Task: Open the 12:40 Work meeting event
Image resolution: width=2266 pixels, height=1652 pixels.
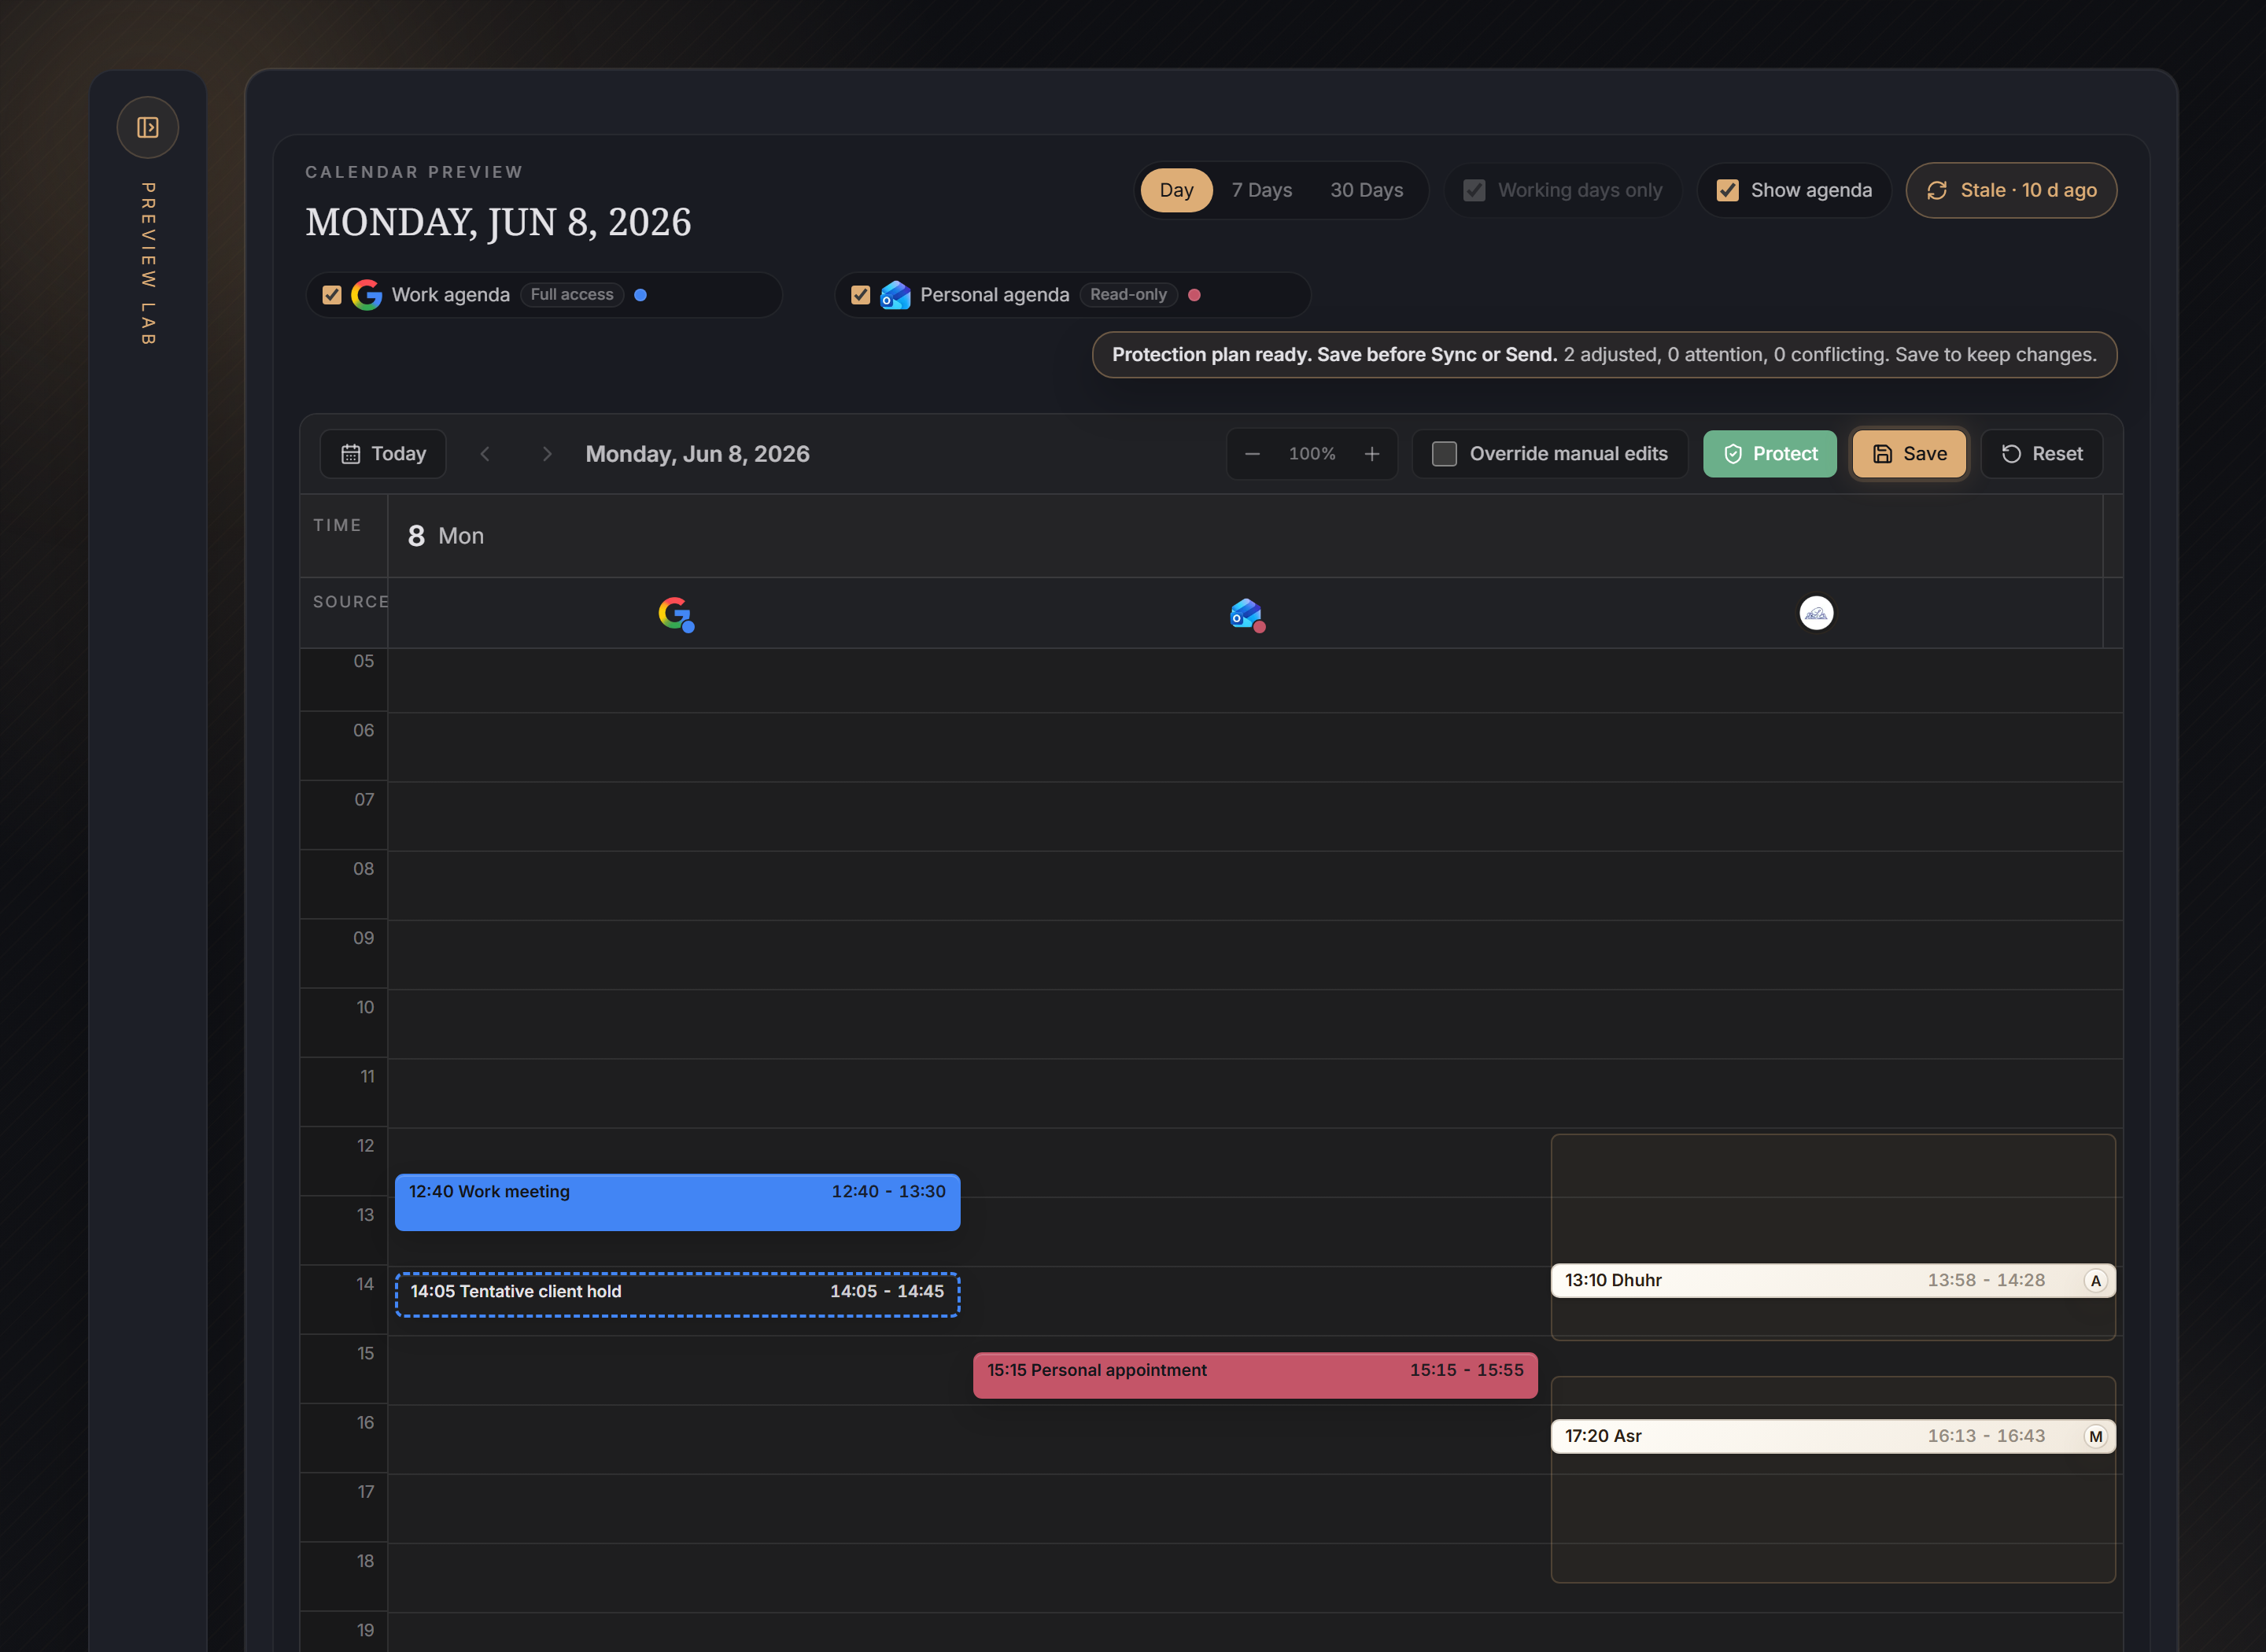Action: (x=677, y=1202)
